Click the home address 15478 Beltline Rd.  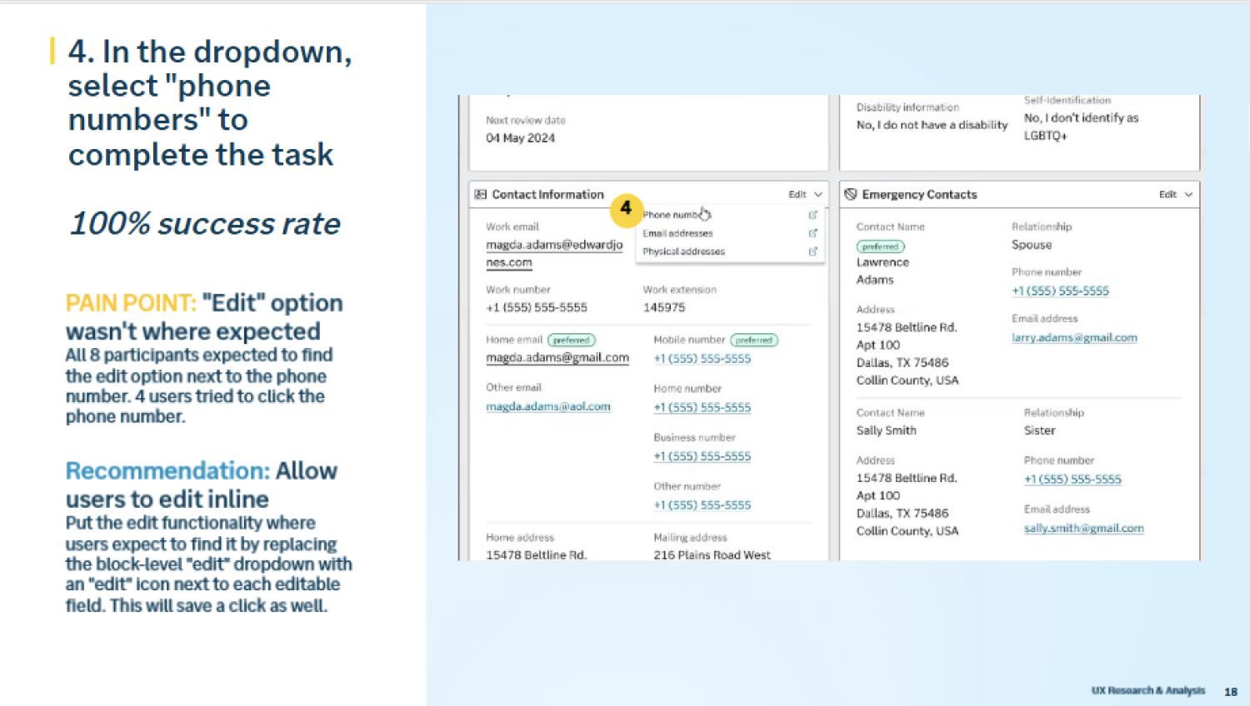[x=537, y=554]
